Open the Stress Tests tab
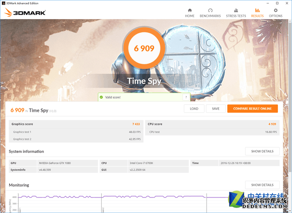 point(236,13)
